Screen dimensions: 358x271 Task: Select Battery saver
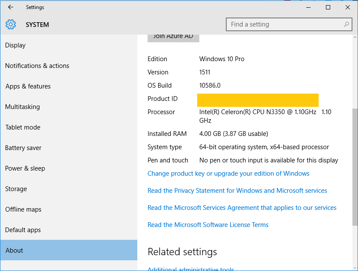(69, 148)
